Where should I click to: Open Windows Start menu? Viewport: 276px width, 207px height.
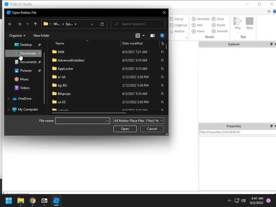coord(9,201)
